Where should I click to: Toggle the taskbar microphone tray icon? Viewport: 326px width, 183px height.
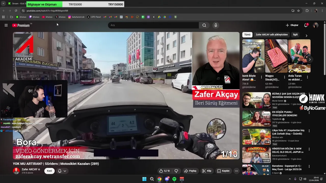coord(295,179)
